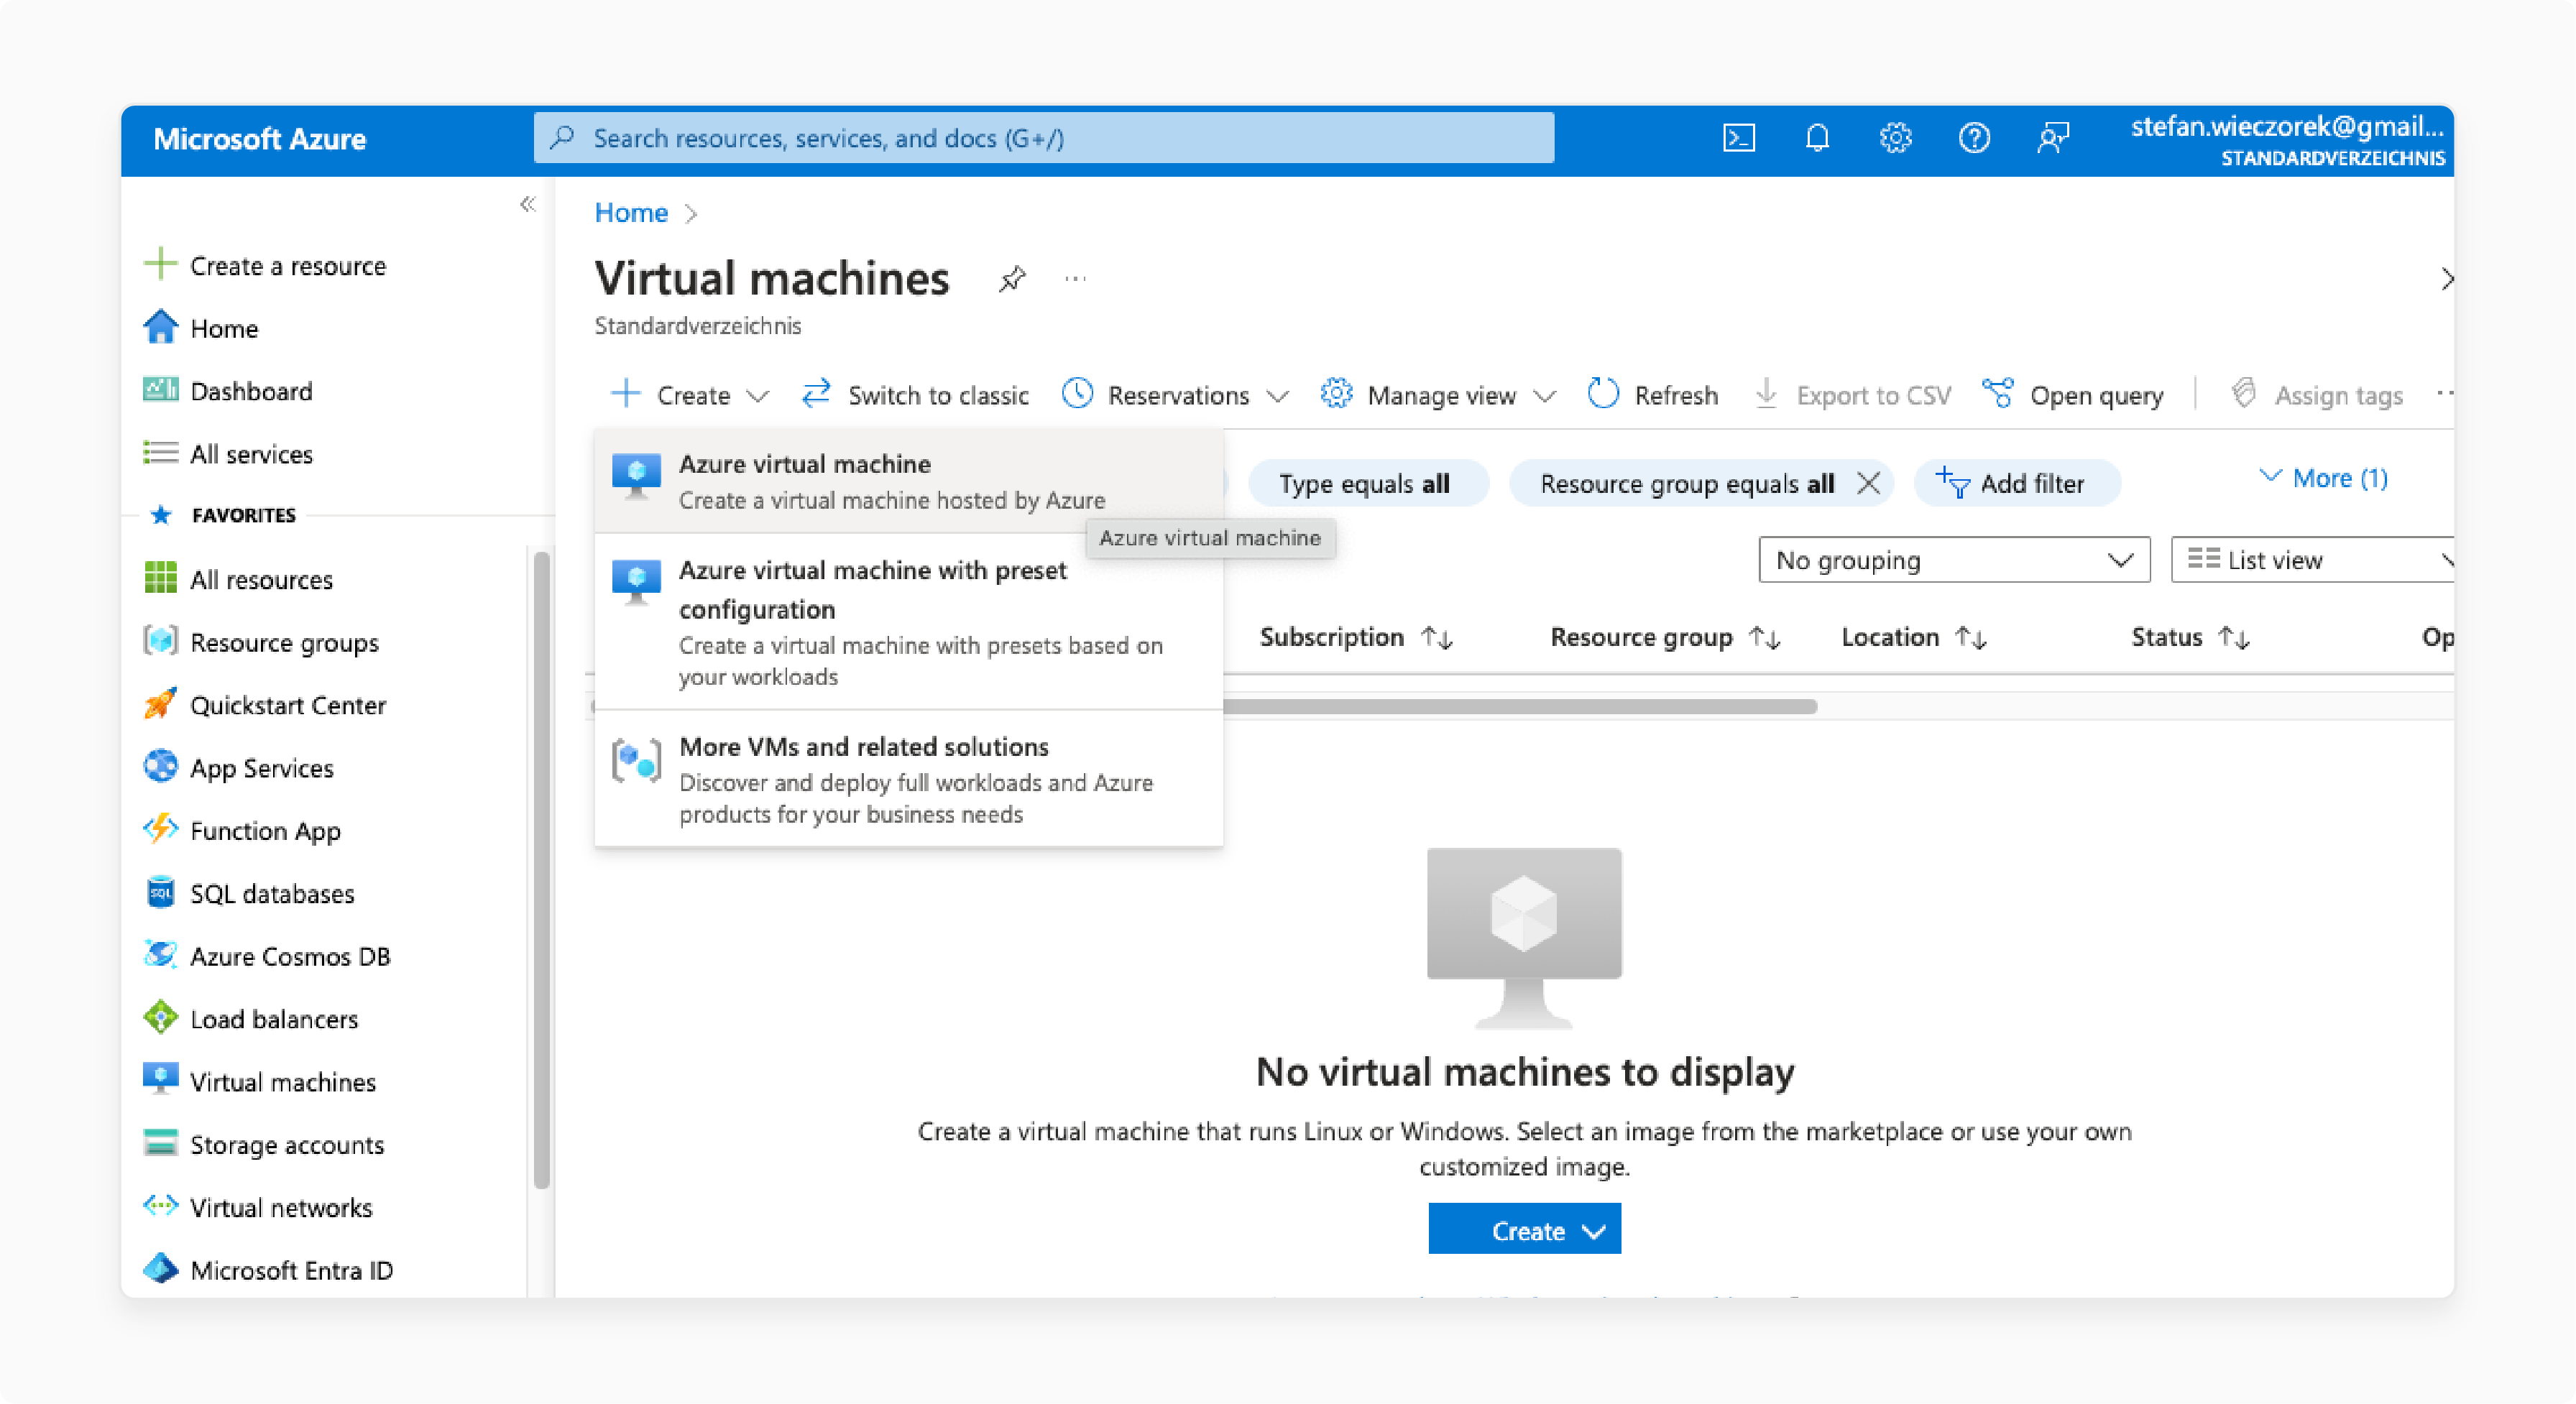Open Dashboard from the sidebar

pyautogui.click(x=227, y=391)
